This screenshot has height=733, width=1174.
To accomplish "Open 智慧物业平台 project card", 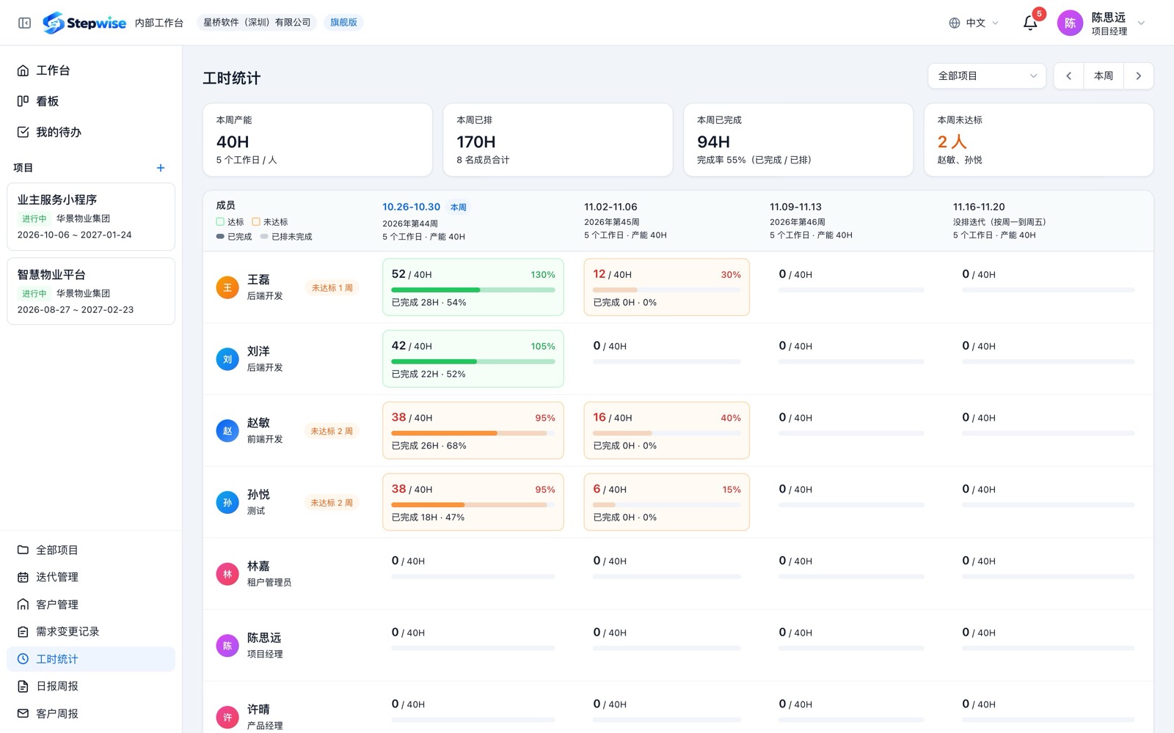I will tap(91, 291).
